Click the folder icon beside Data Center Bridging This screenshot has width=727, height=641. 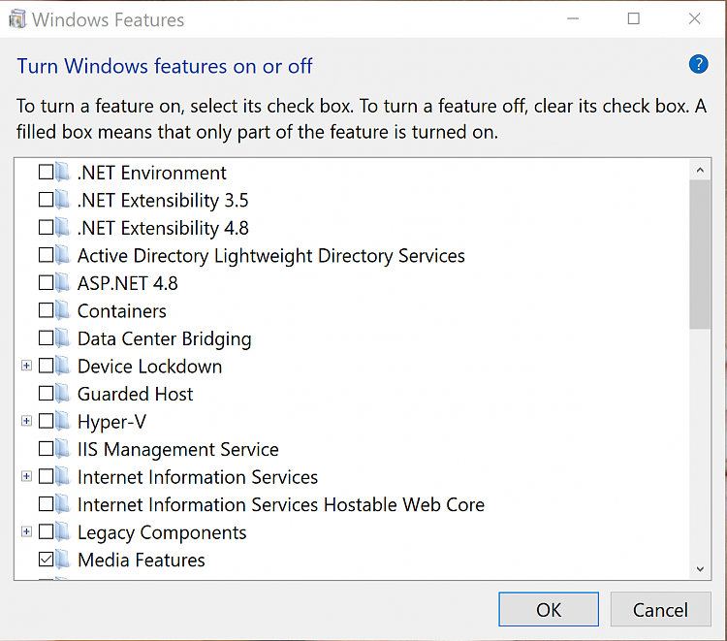click(63, 338)
